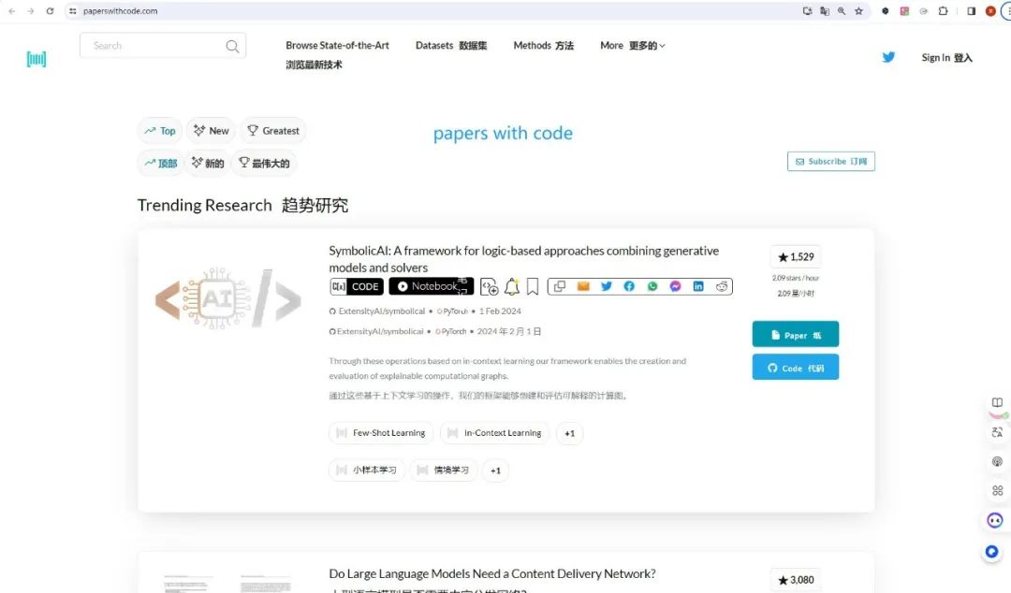Click the copy link share icon
This screenshot has width=1011, height=593.
560,286
